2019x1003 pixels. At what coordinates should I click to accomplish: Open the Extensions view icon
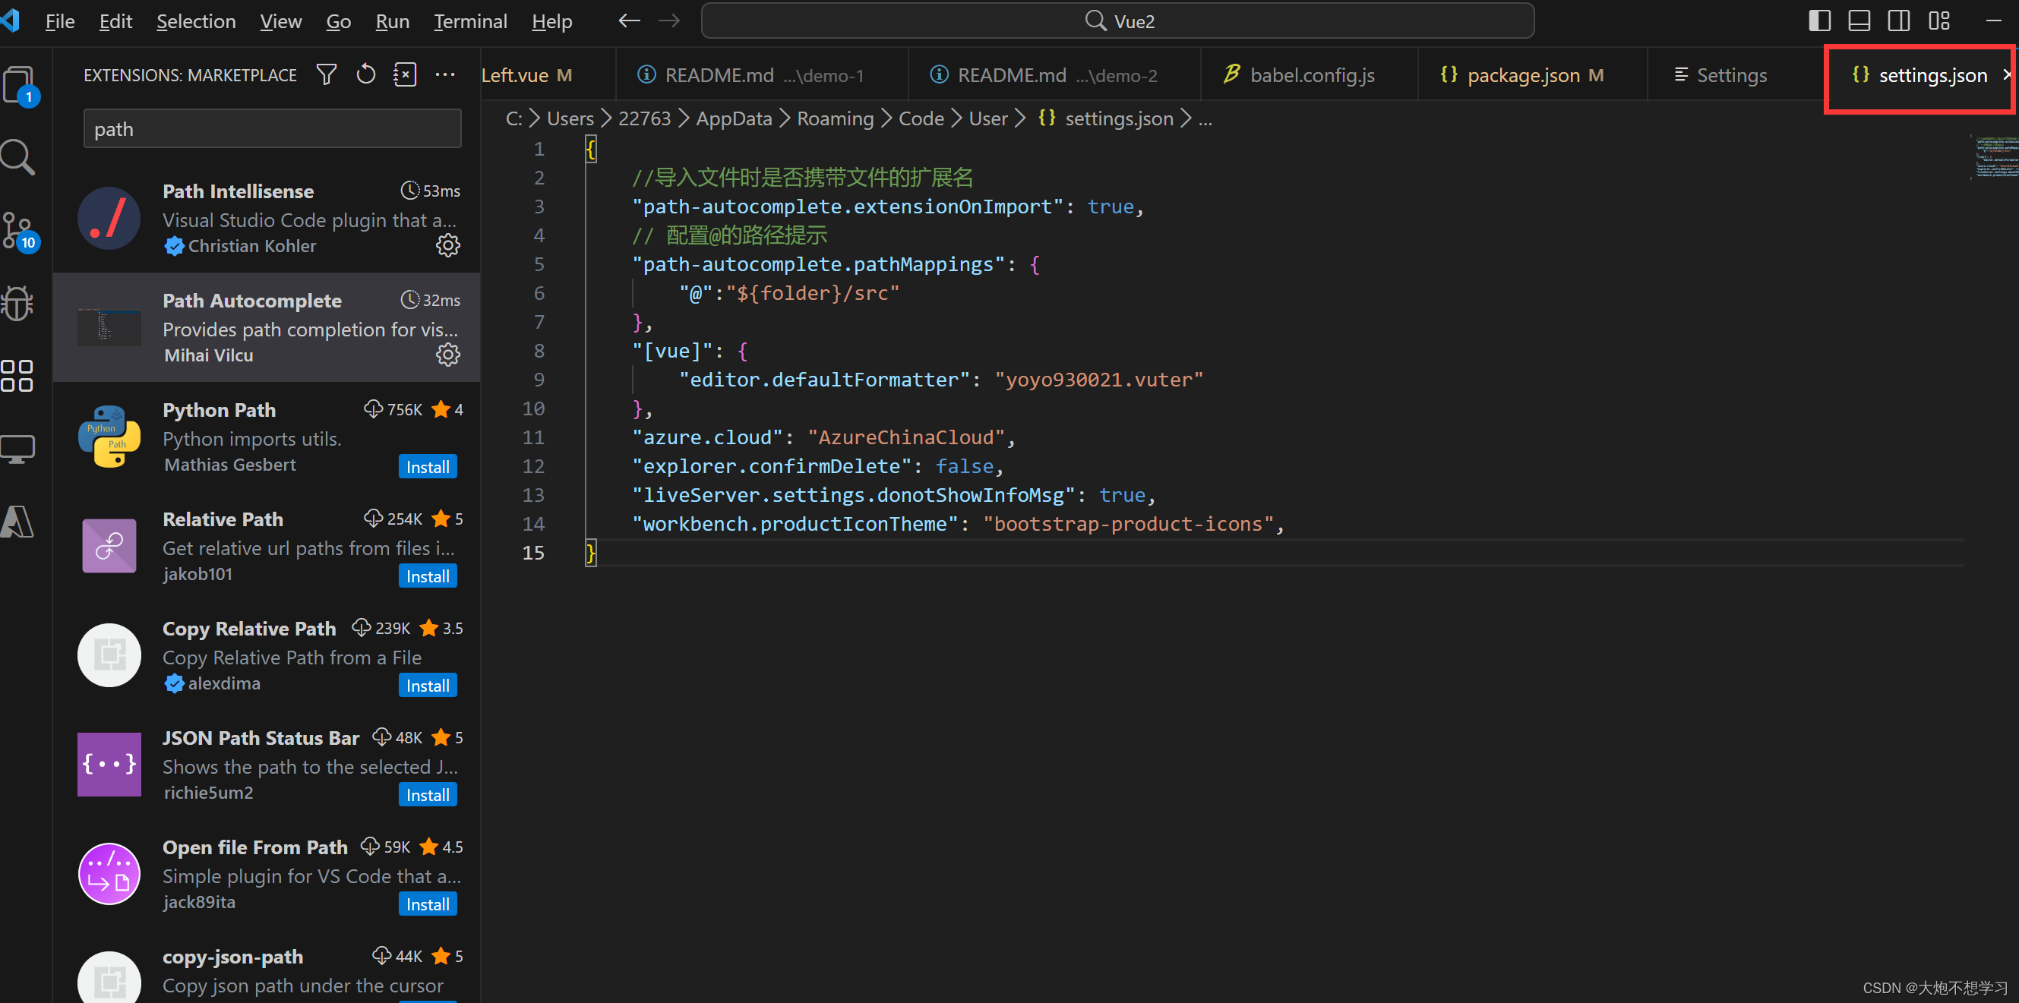pos(17,376)
